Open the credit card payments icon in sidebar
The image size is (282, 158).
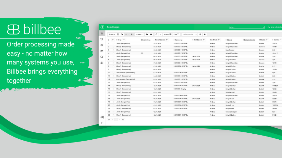pyautogui.click(x=102, y=51)
